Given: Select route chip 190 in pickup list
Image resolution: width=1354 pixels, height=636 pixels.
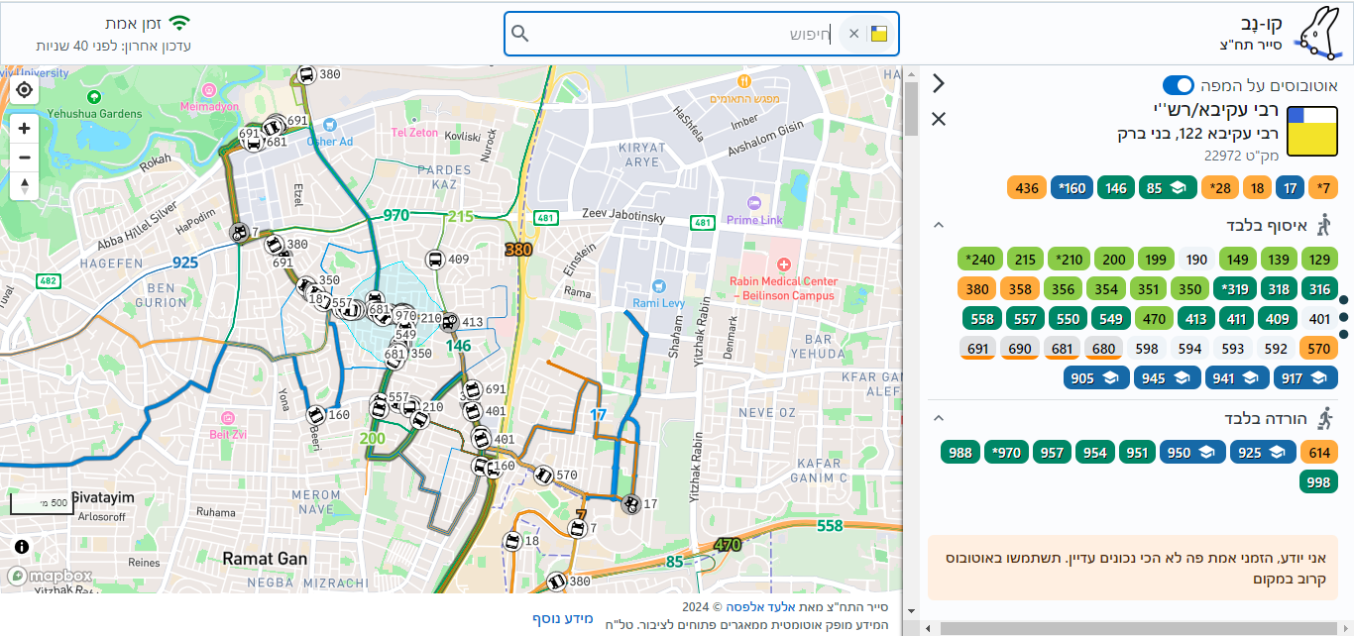Looking at the screenshot, I should click(x=1197, y=260).
